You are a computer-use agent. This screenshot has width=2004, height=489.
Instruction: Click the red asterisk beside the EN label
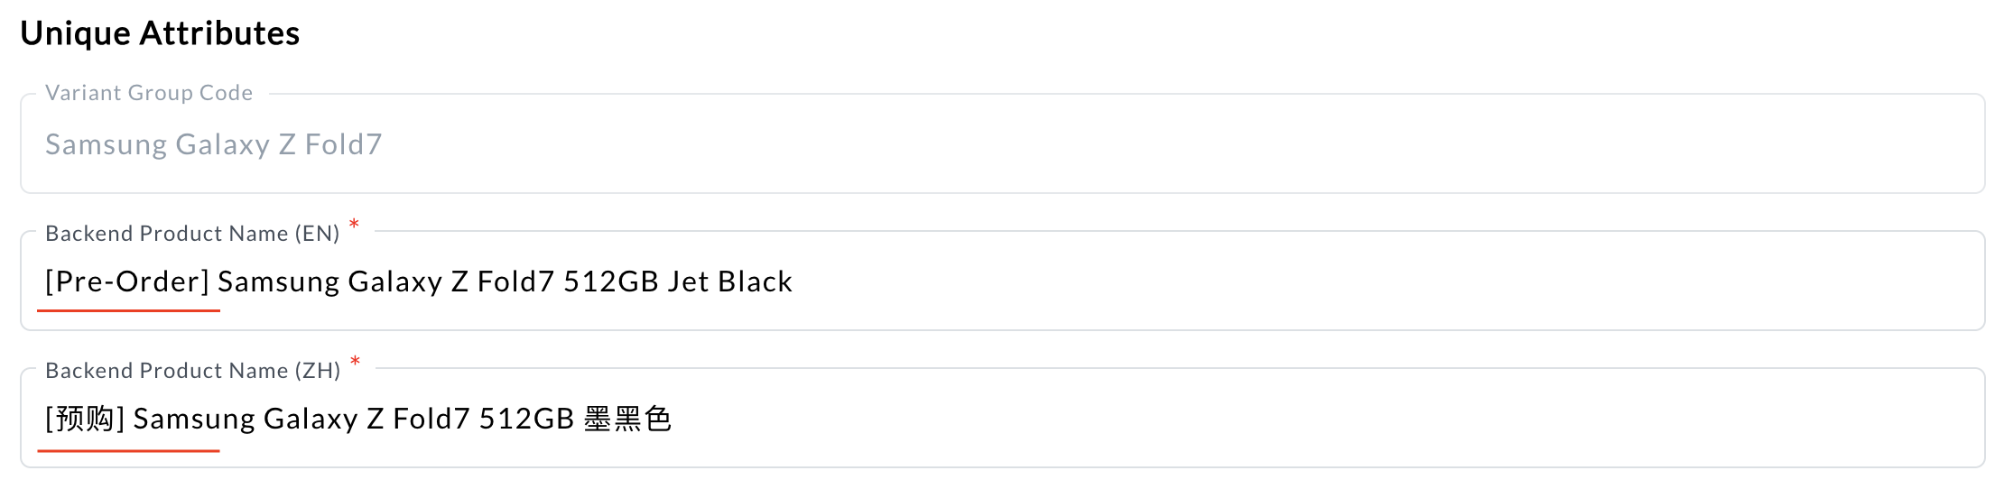(x=354, y=225)
